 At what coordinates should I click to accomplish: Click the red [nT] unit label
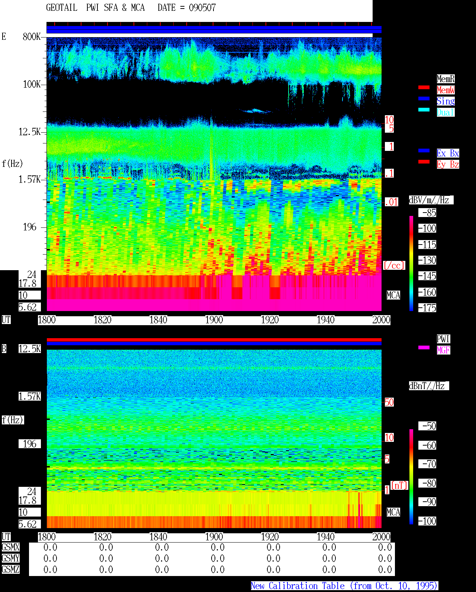(x=399, y=485)
